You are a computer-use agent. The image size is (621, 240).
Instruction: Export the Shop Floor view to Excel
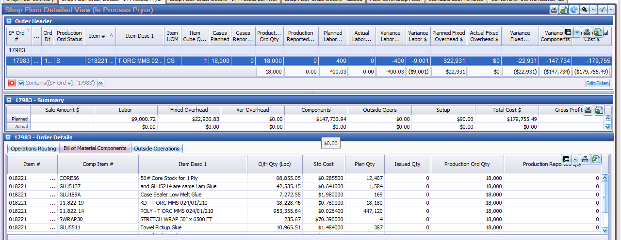coord(562,10)
